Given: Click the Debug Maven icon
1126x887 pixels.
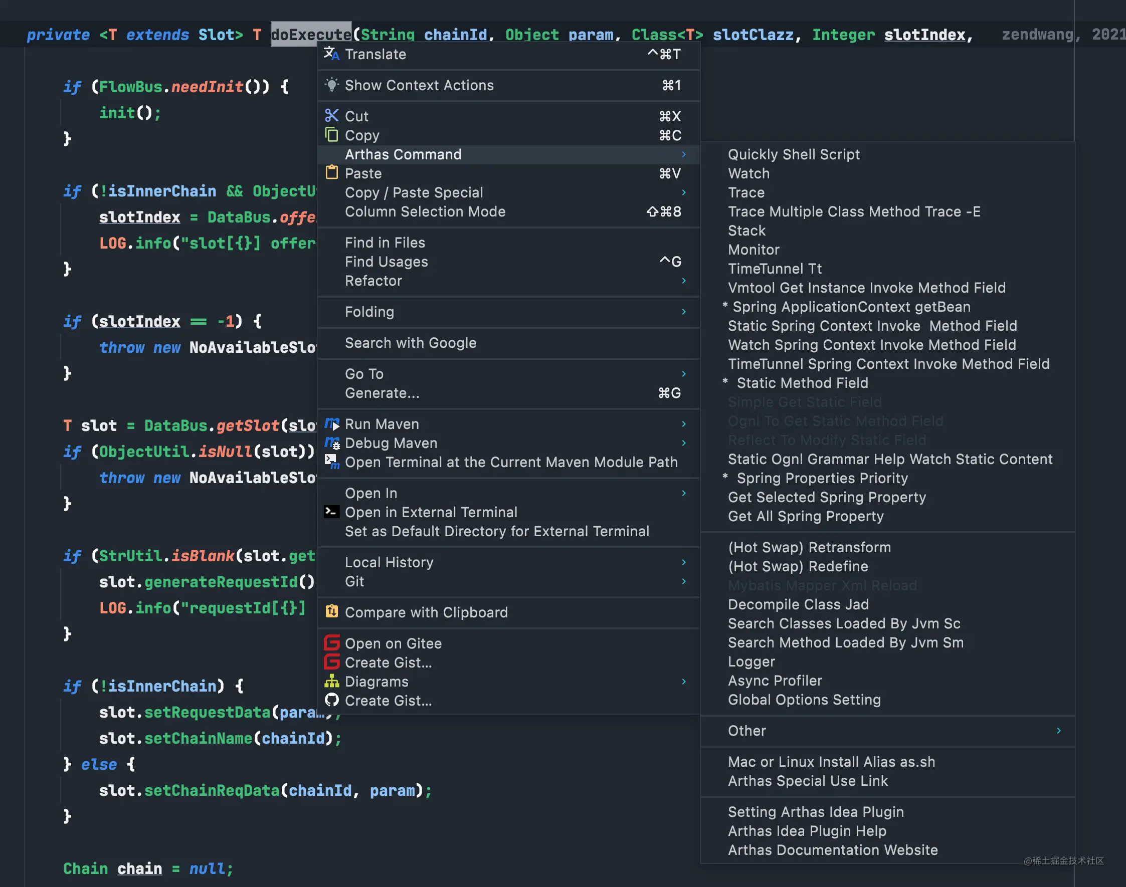Looking at the screenshot, I should [331, 443].
